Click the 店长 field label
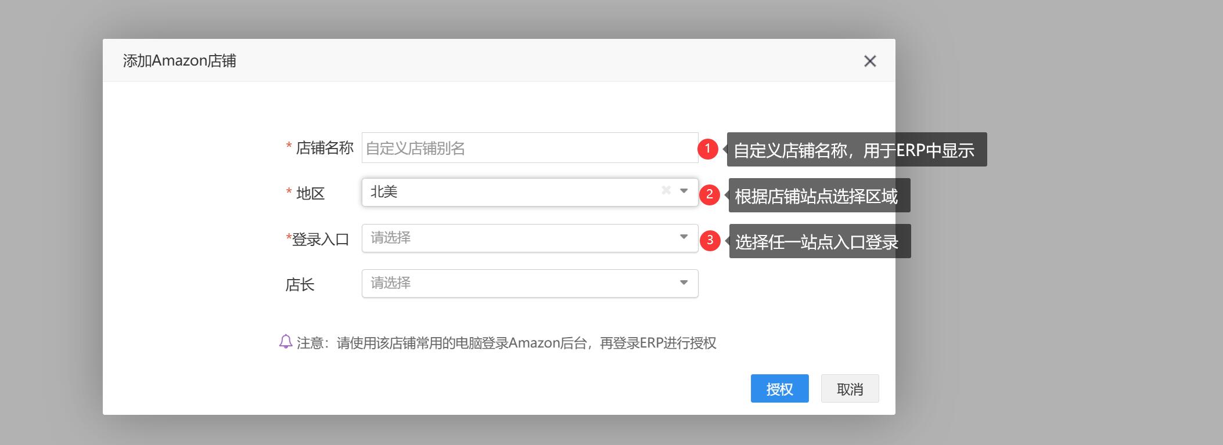Screen dimensions: 1223x445 300,284
